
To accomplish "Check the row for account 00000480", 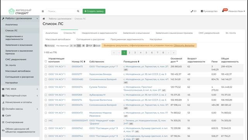I will 46,79.
